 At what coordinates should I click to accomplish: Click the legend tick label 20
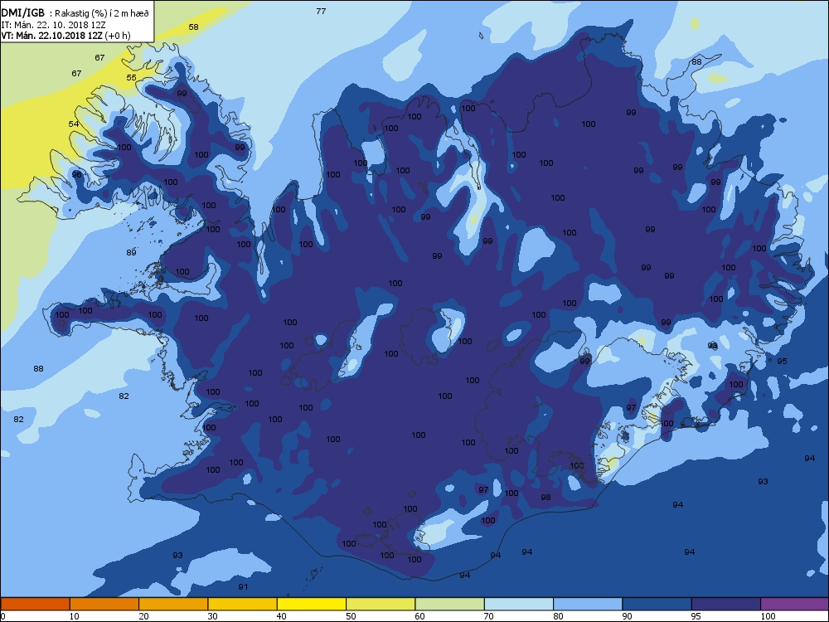[x=143, y=616]
